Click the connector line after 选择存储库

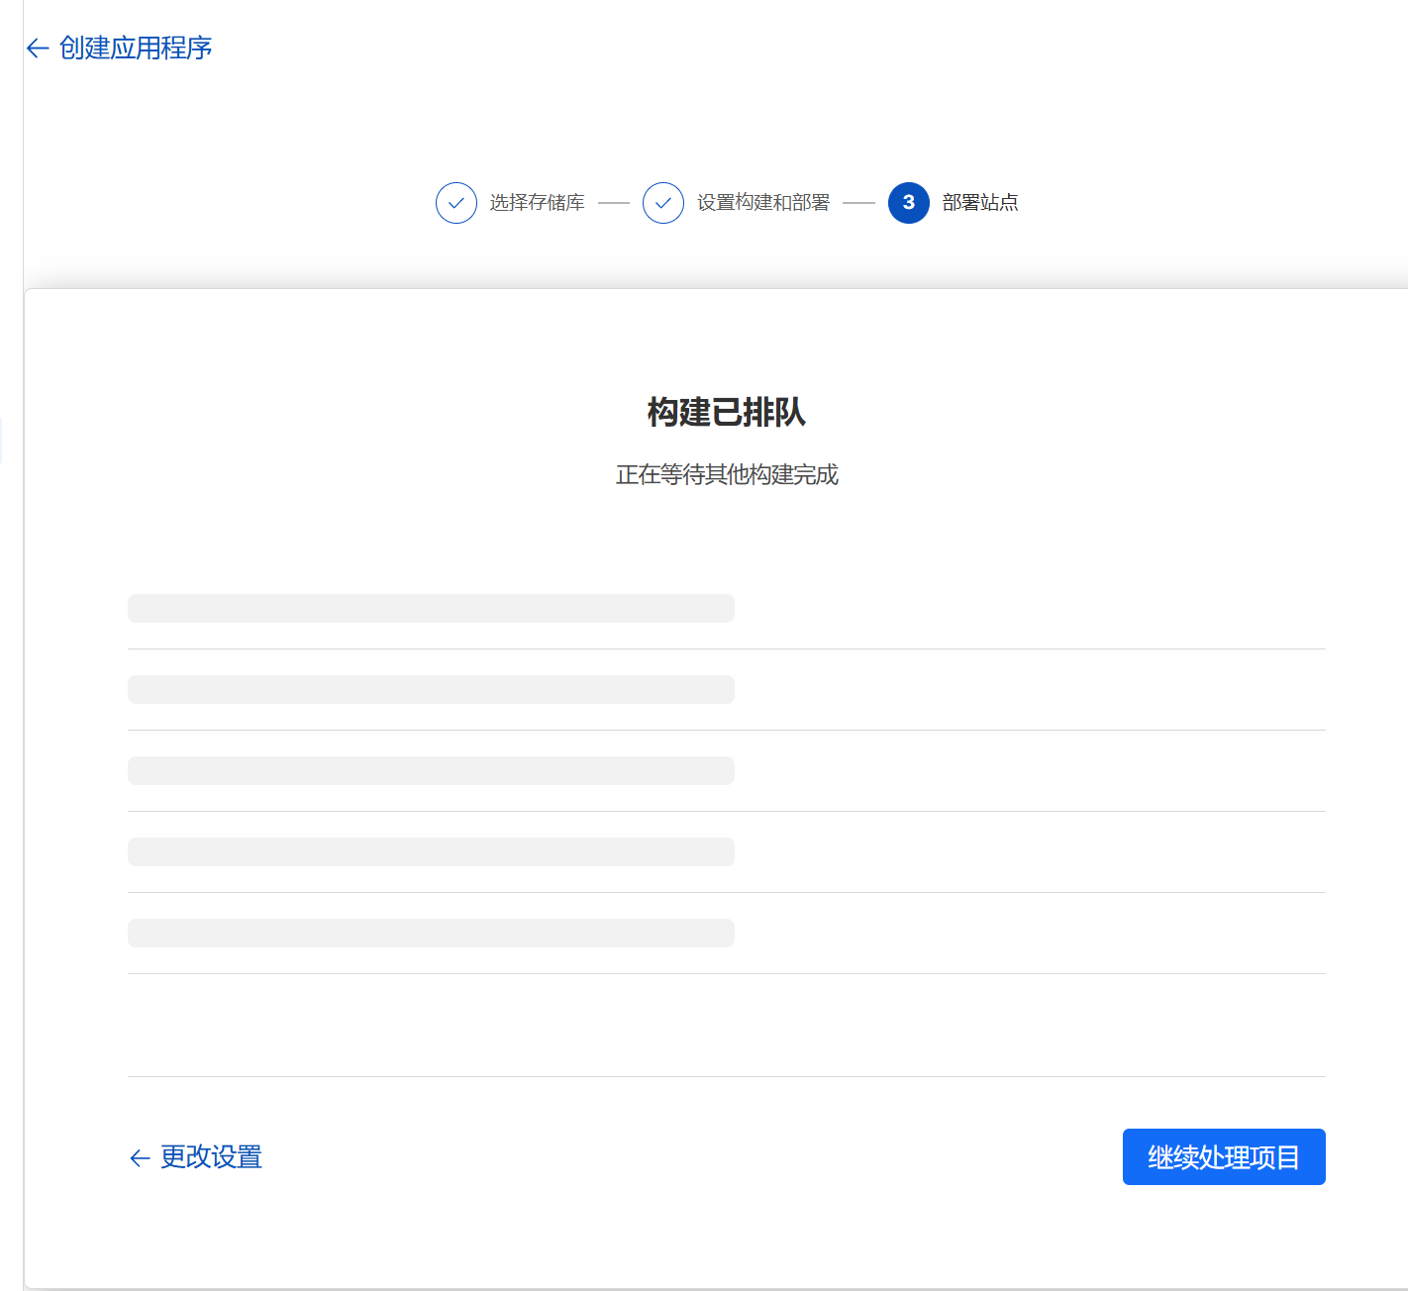coord(614,203)
